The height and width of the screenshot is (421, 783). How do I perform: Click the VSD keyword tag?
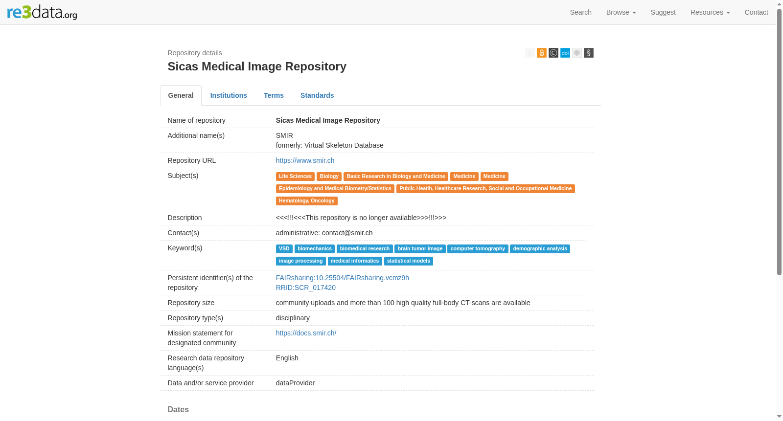click(284, 249)
